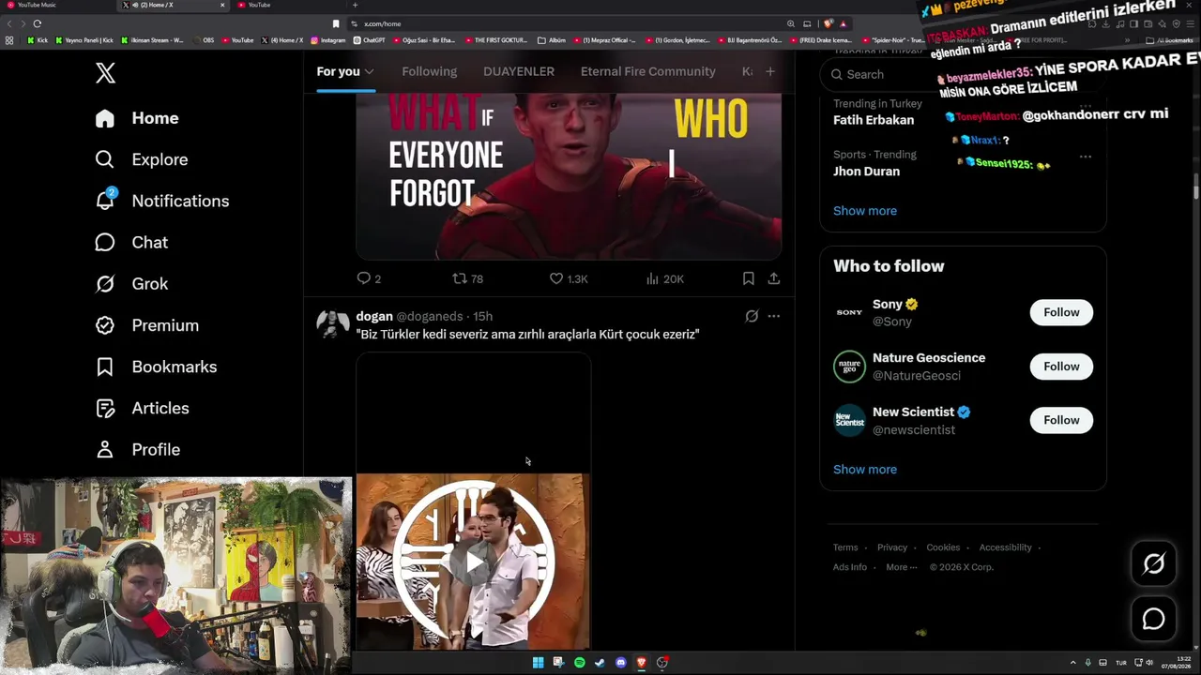Click the x.com/home address bar
This screenshot has width=1201, height=675.
(x=563, y=23)
